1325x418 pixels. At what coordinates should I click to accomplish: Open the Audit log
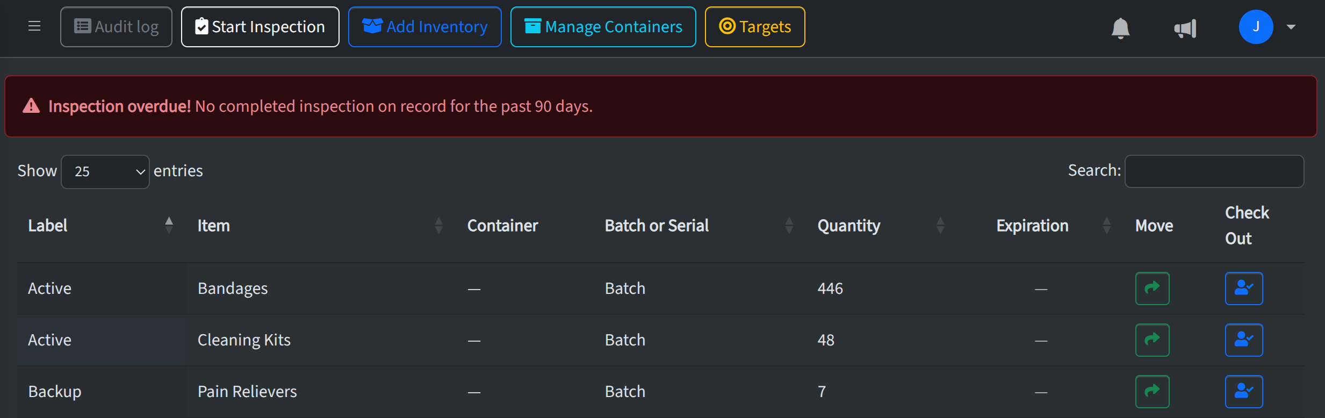pyautogui.click(x=116, y=26)
